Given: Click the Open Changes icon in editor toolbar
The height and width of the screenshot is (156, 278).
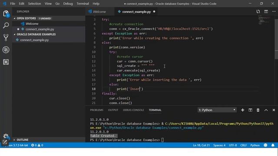Looking at the screenshot, I should pyautogui.click(x=258, y=12).
